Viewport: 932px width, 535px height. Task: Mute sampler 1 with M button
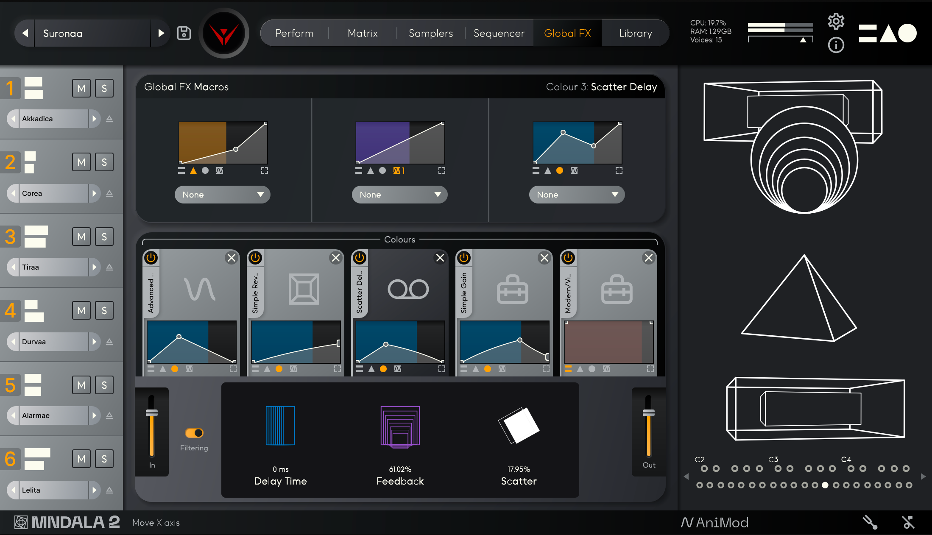pos(81,88)
